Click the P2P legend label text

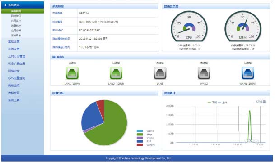point(149,141)
